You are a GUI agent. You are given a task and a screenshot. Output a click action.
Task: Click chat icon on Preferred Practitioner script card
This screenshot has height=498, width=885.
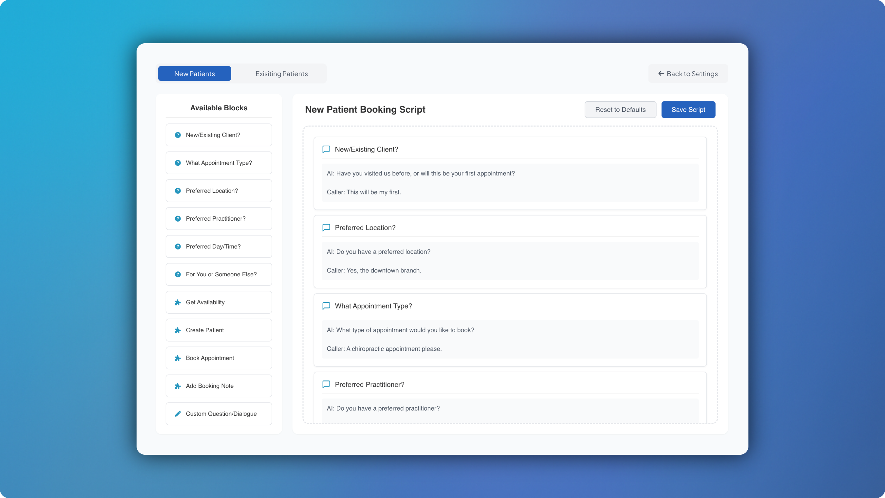(x=326, y=384)
